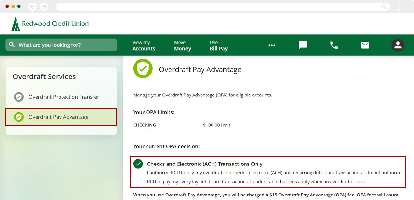Open the browser vertical dots menu
This screenshot has height=200, width=414.
click(399, 6)
